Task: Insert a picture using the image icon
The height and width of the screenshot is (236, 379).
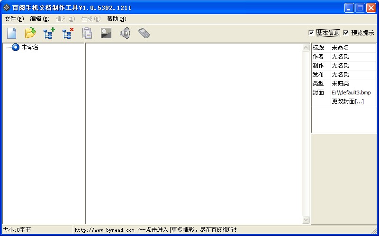Action: (106, 33)
